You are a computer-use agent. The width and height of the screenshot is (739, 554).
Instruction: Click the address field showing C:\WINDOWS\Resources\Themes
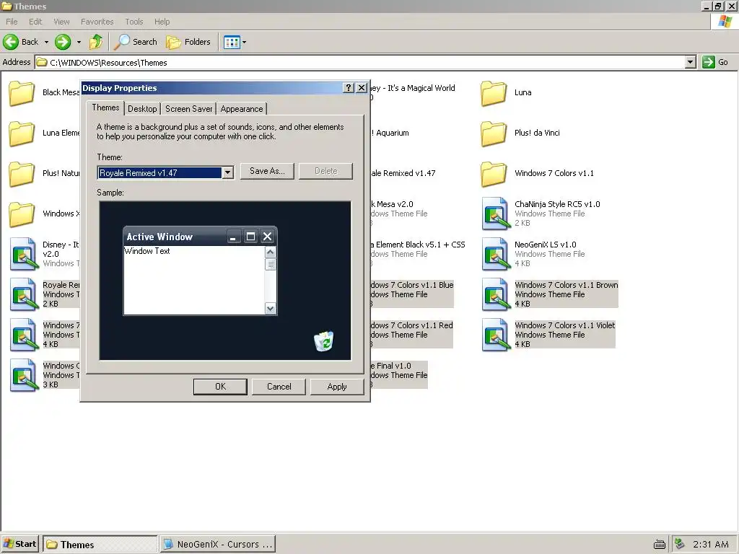point(361,62)
